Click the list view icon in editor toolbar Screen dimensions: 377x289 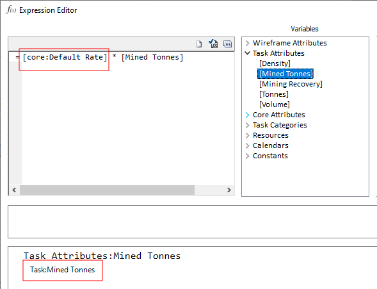[227, 44]
